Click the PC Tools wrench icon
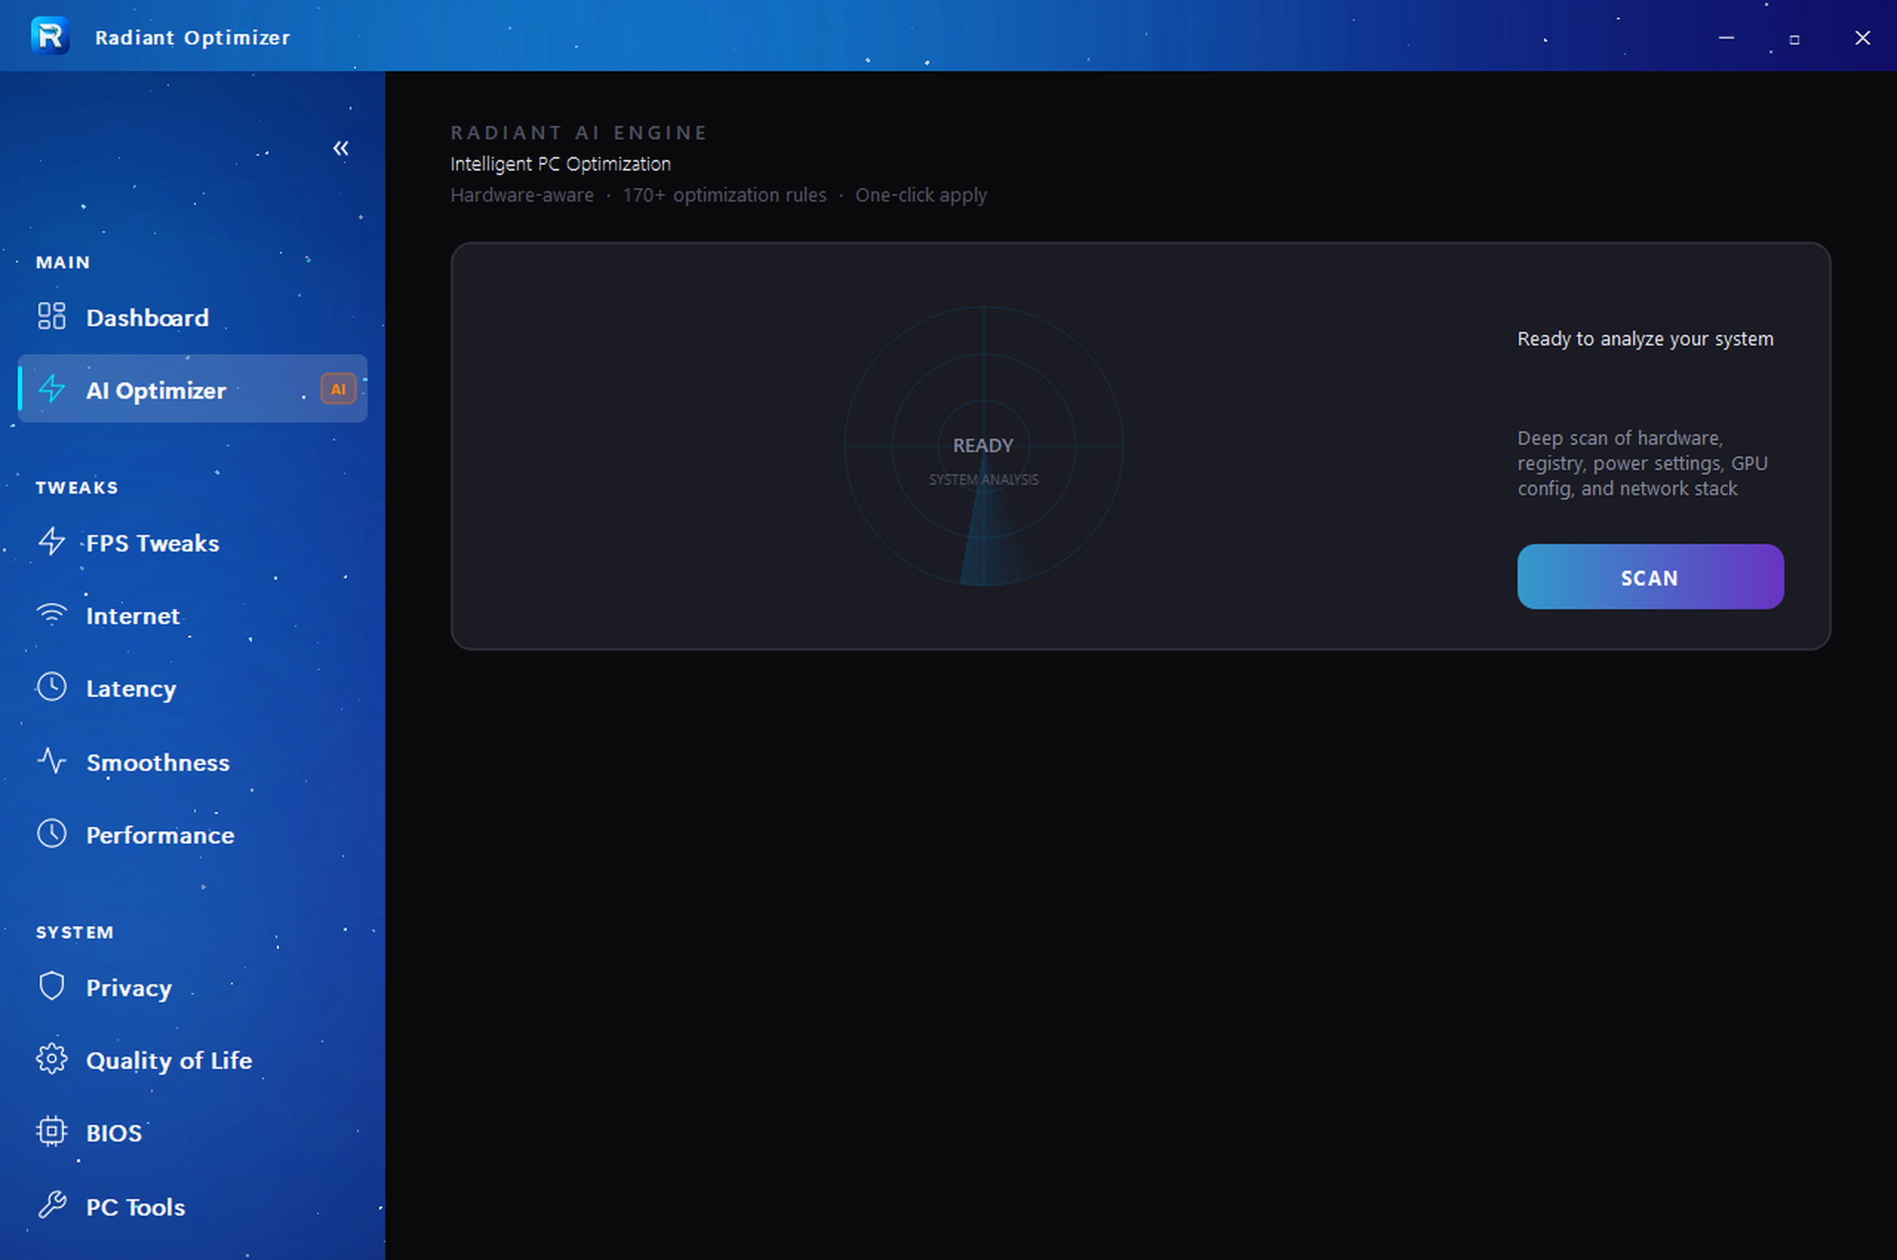Image resolution: width=1897 pixels, height=1260 pixels. pyautogui.click(x=51, y=1205)
